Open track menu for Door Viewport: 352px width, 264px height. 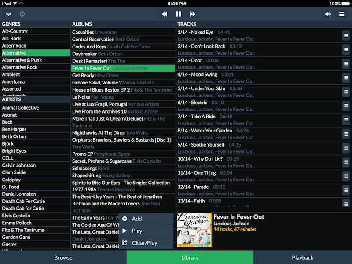(346, 64)
